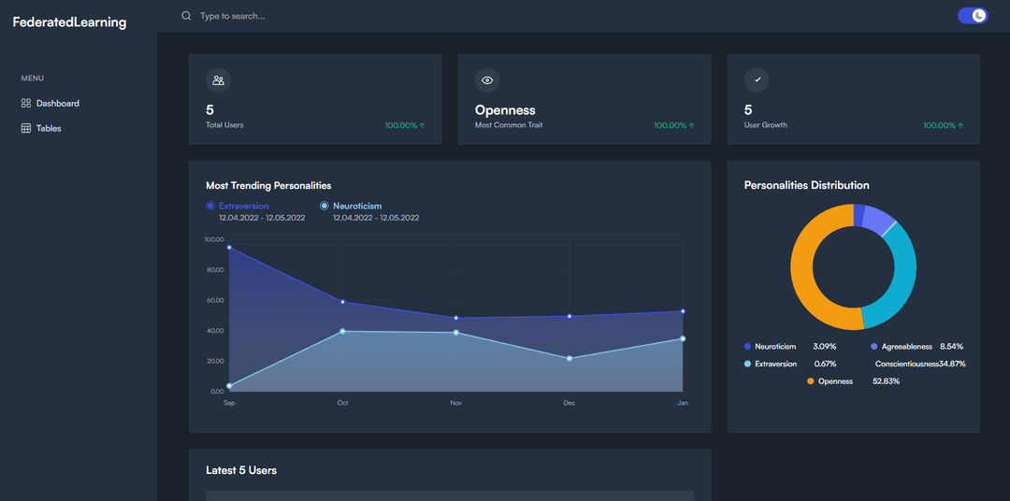Toggle the Extraversion series radio marker
This screenshot has height=501, width=1010.
[210, 206]
